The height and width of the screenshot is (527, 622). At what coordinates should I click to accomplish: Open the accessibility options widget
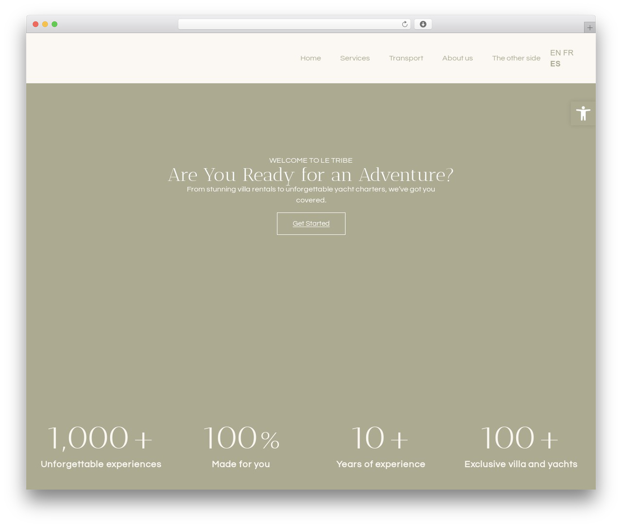583,113
